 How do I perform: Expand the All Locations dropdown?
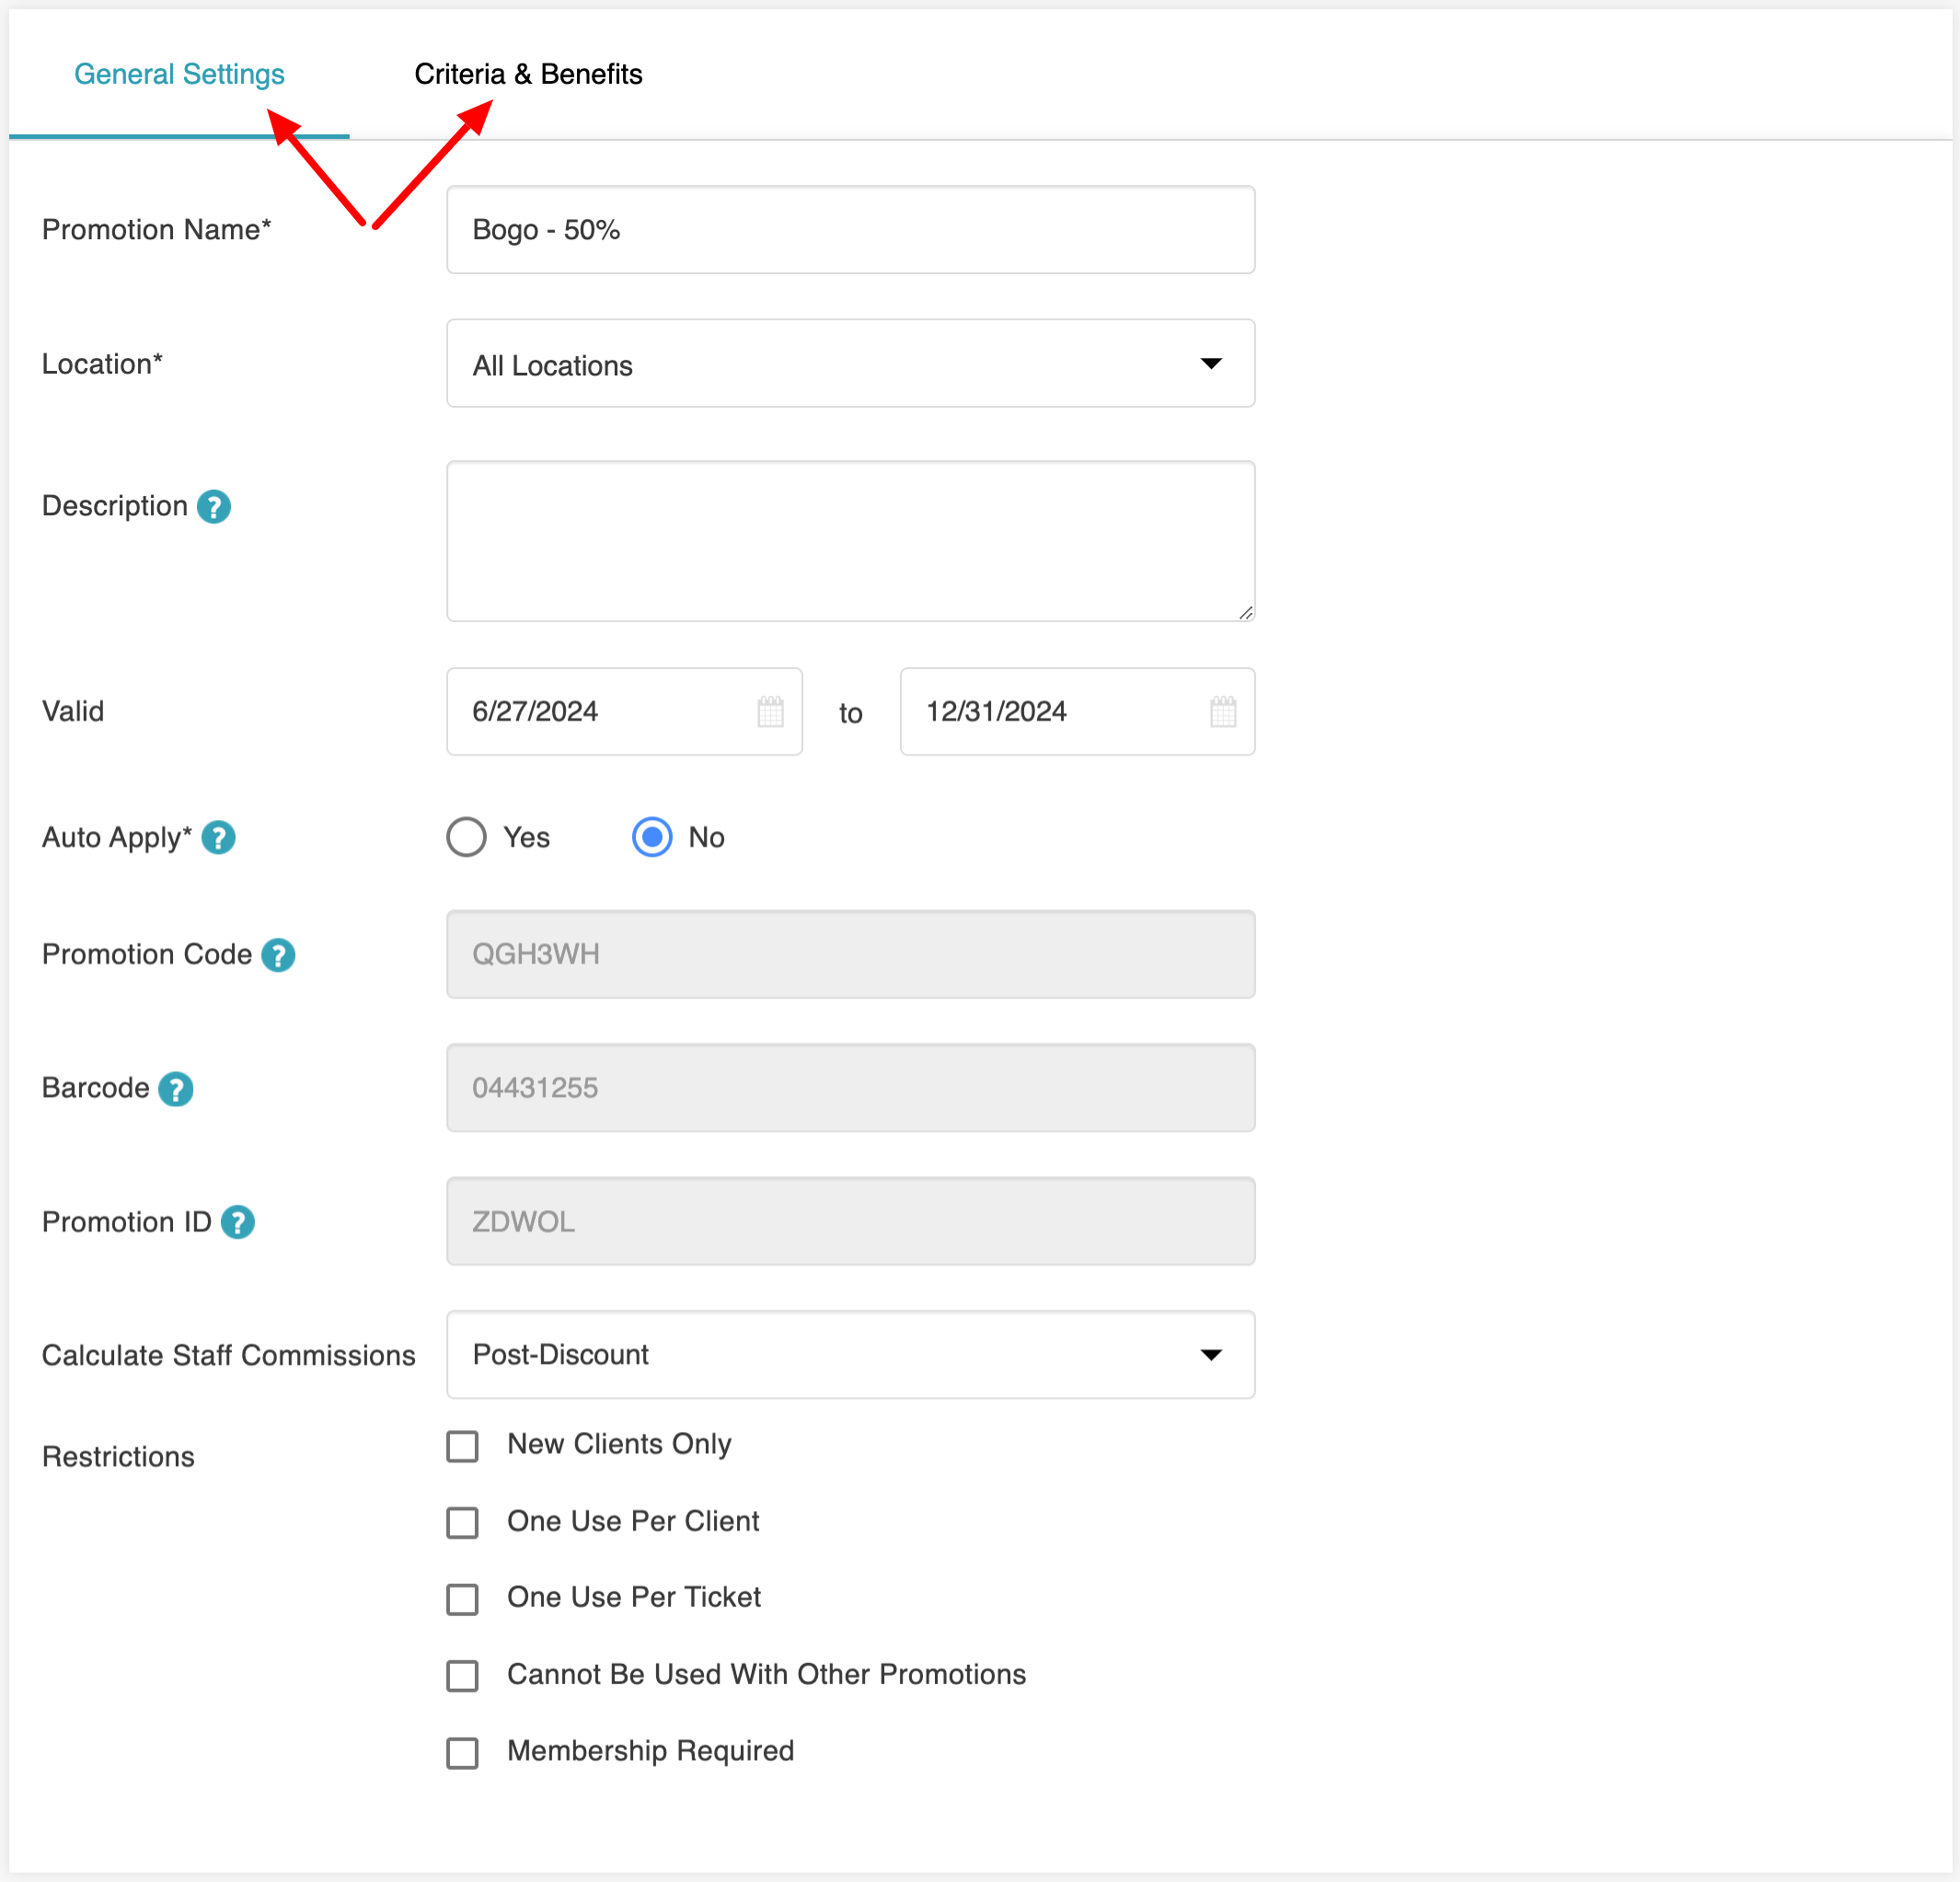pos(850,364)
